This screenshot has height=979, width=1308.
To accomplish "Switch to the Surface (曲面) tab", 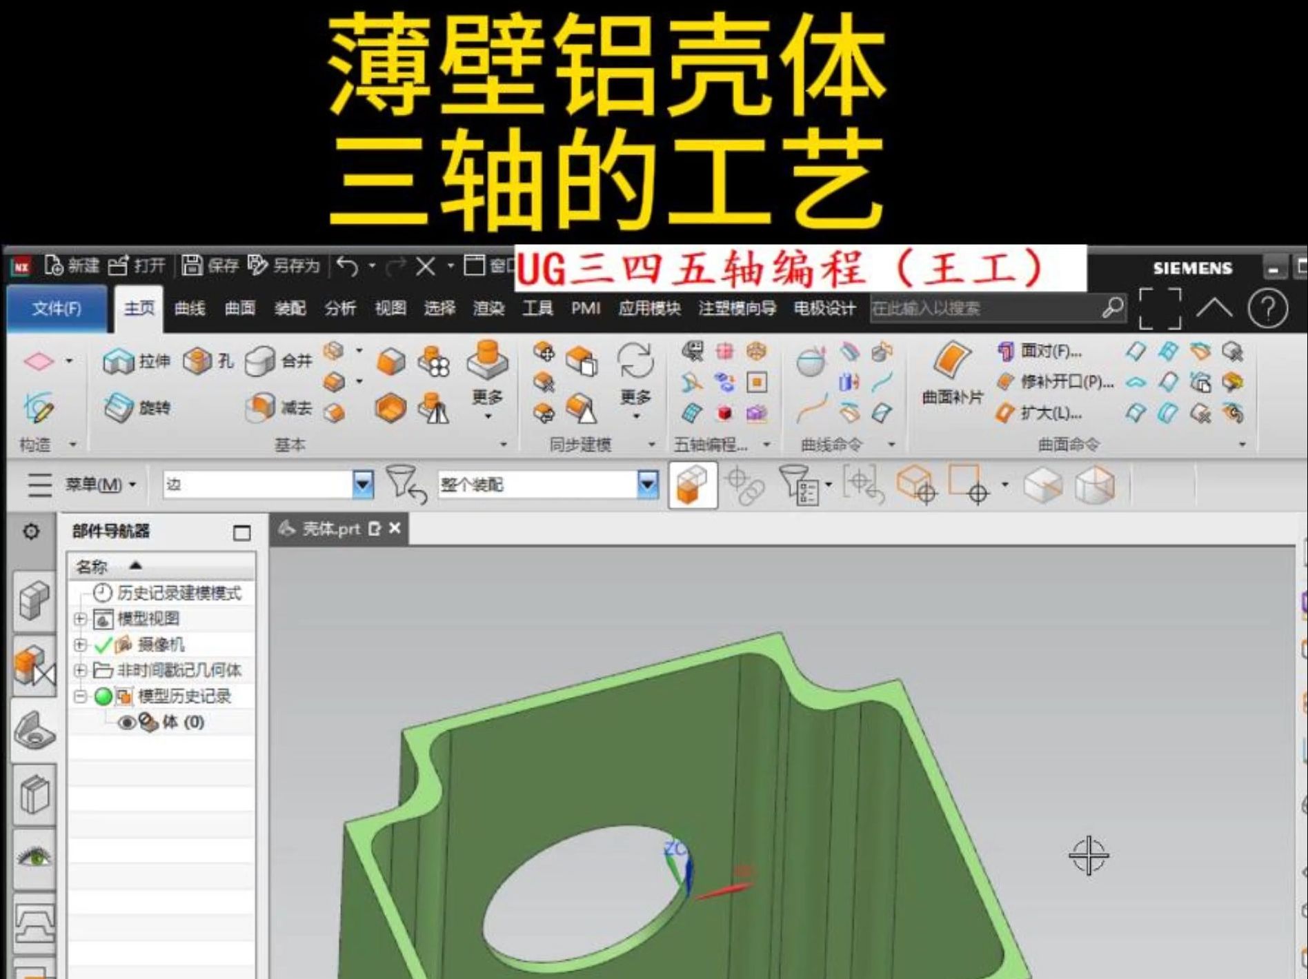I will (x=240, y=308).
